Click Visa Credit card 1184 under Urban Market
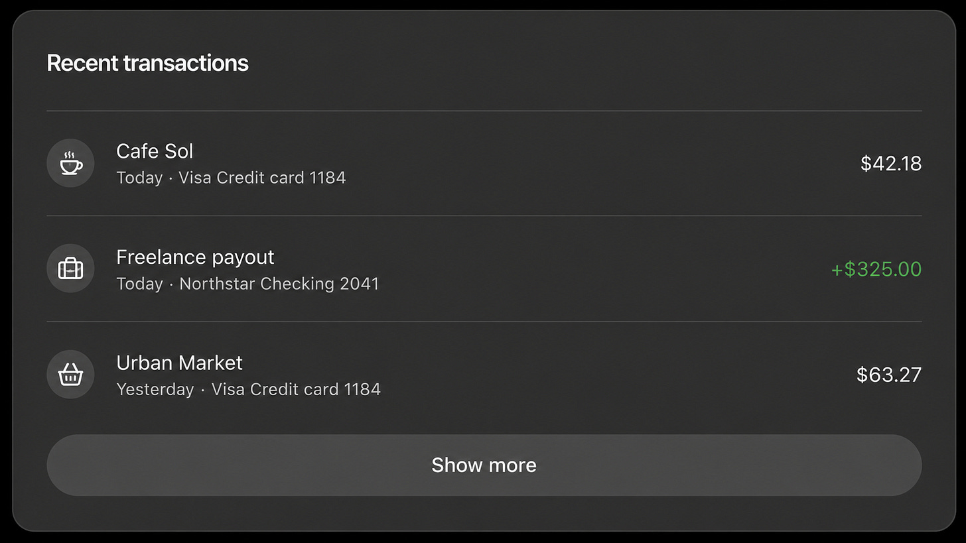966x543 pixels. click(296, 389)
